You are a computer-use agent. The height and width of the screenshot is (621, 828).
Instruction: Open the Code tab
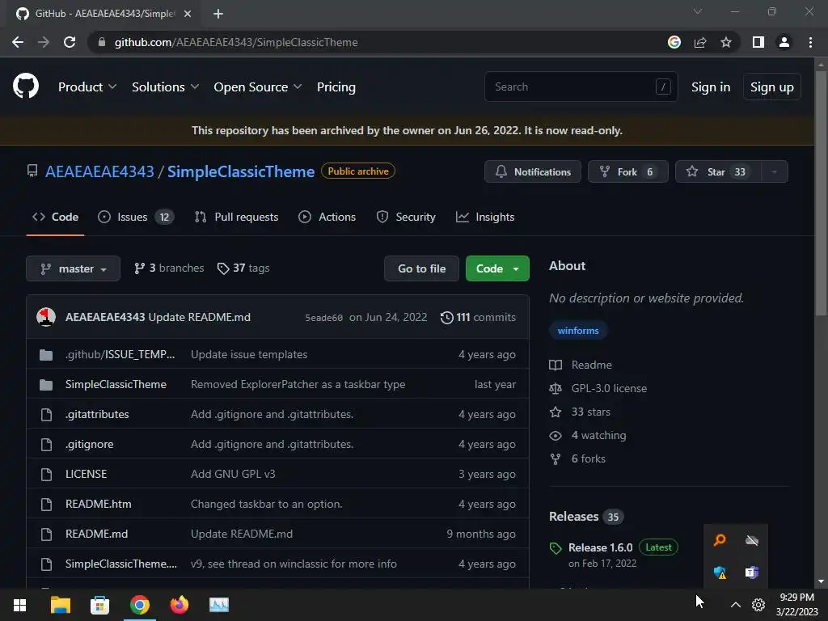(56, 217)
